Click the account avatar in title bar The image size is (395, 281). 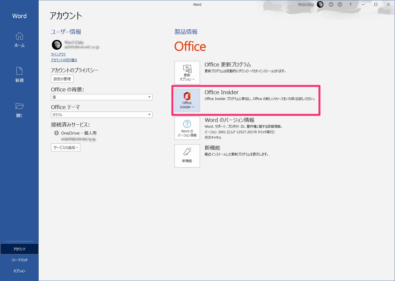320,4
